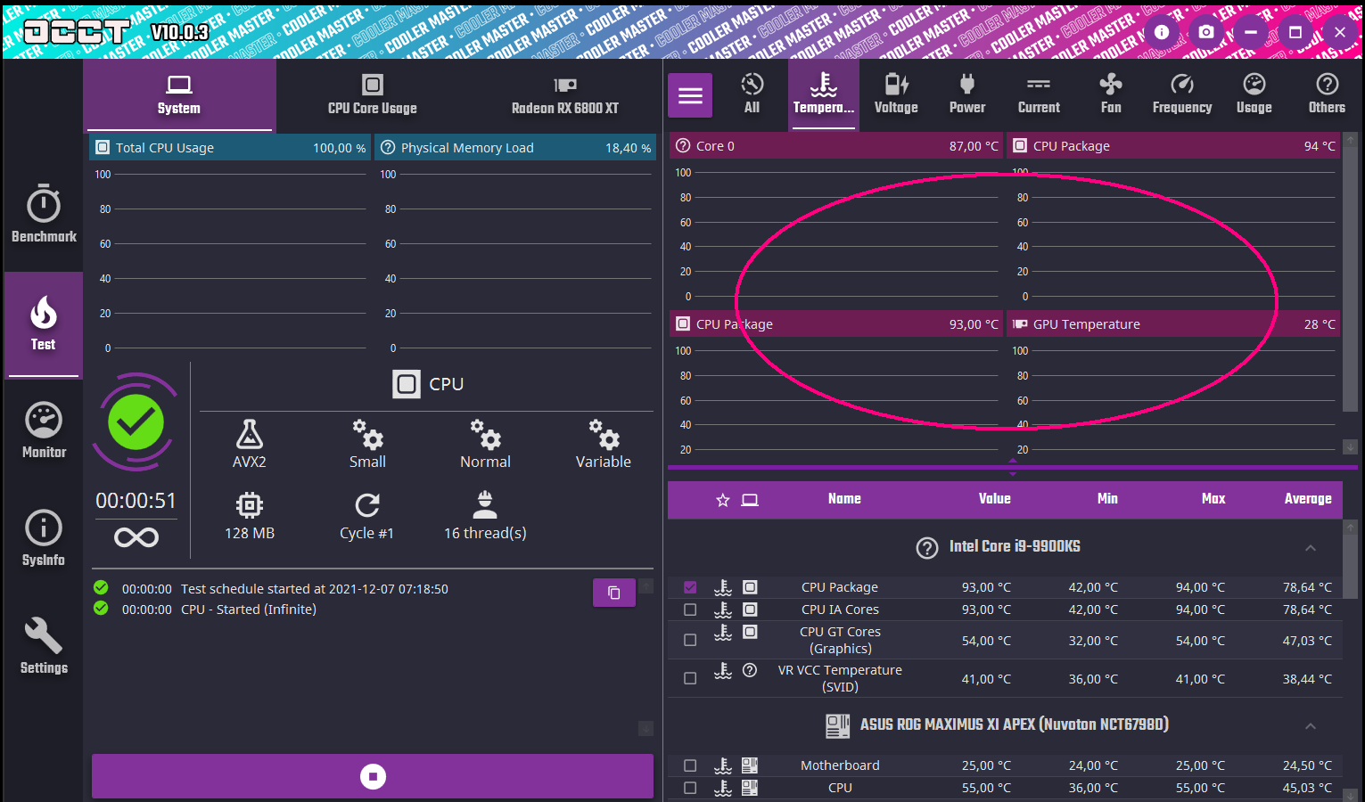Click the 00:00:51 elapsed time readout
Image resolution: width=1365 pixels, height=802 pixels.
pos(136,501)
